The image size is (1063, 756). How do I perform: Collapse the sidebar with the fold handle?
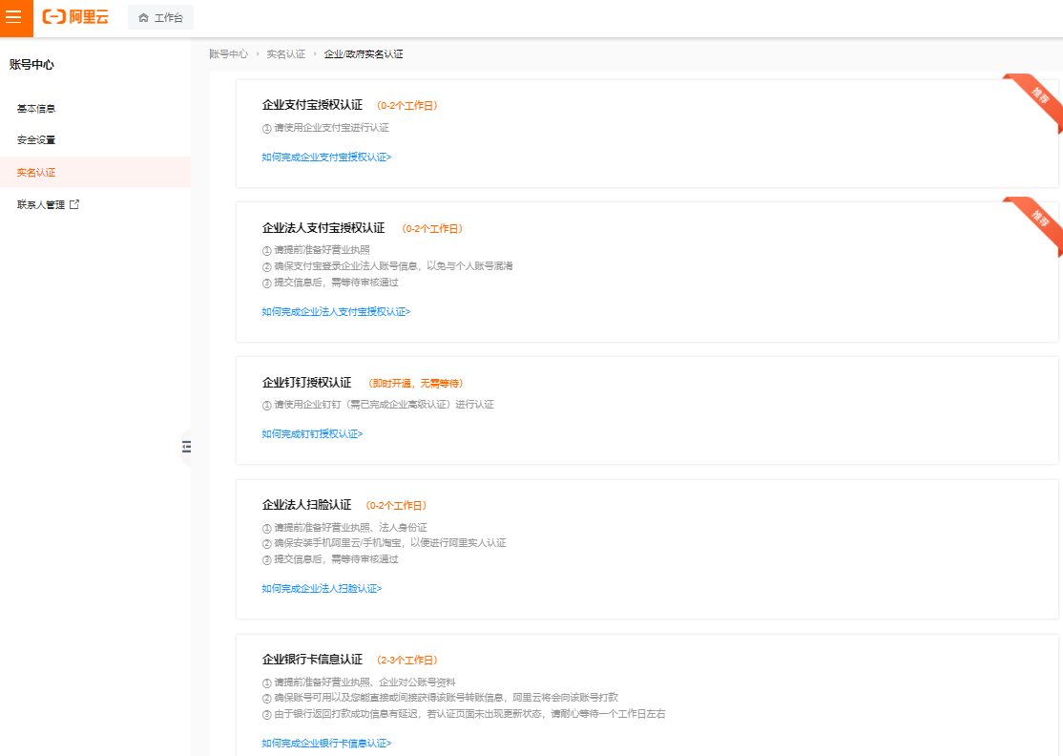pos(186,446)
